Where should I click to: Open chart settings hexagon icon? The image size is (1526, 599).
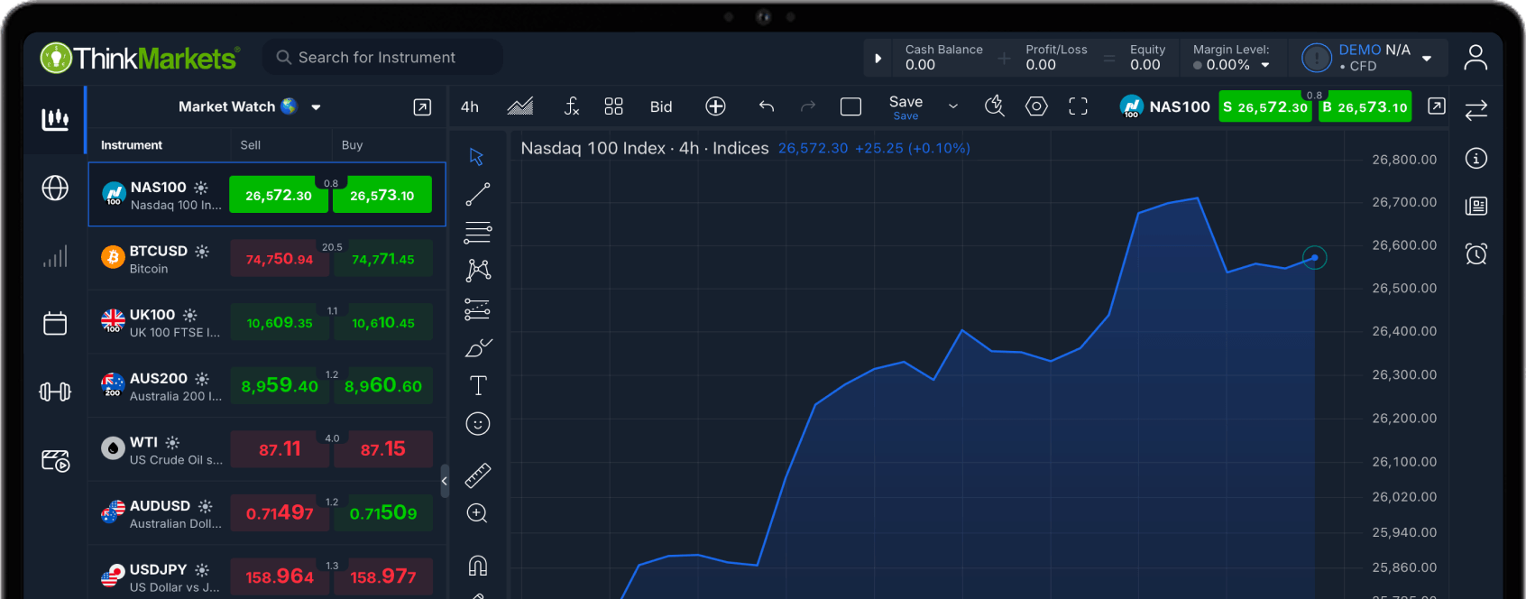coord(1036,106)
